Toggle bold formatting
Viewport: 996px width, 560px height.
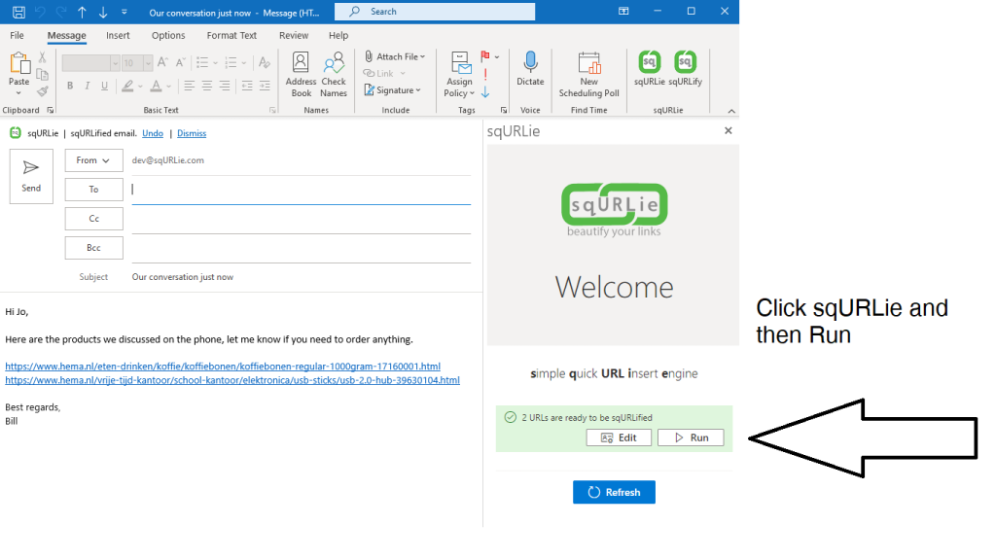click(70, 86)
